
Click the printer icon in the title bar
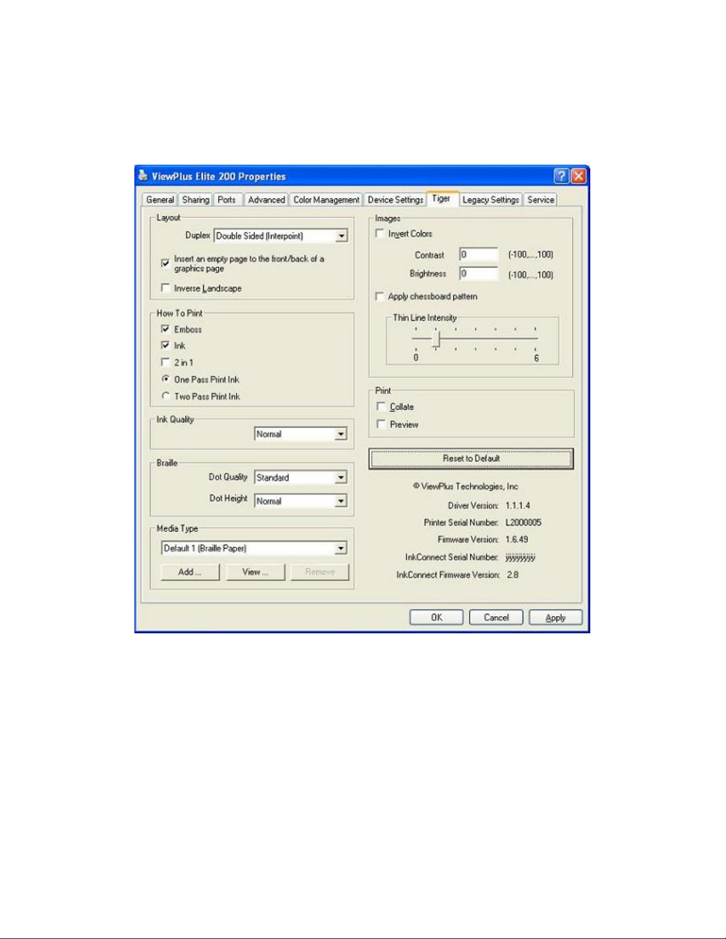(143, 175)
